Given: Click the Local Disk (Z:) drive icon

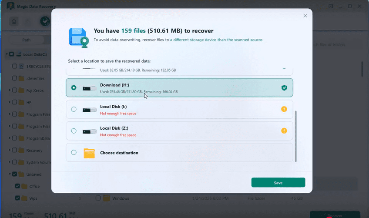Looking at the screenshot, I should [x=90, y=131].
